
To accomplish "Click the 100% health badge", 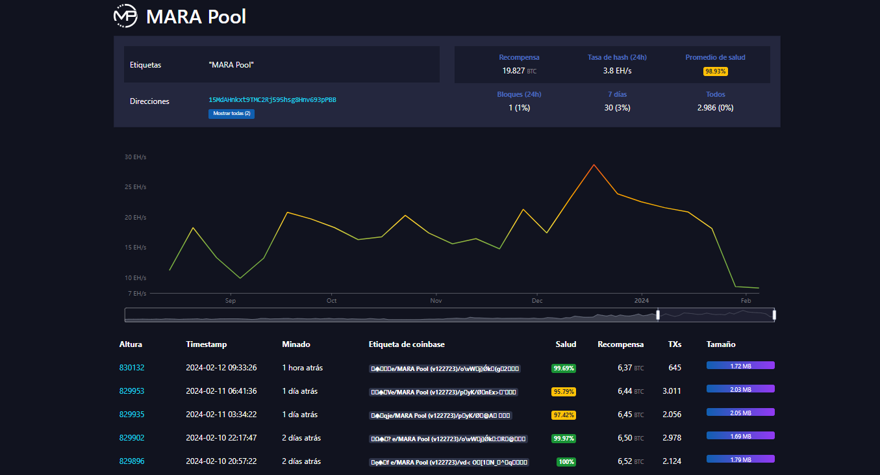I will pyautogui.click(x=566, y=462).
